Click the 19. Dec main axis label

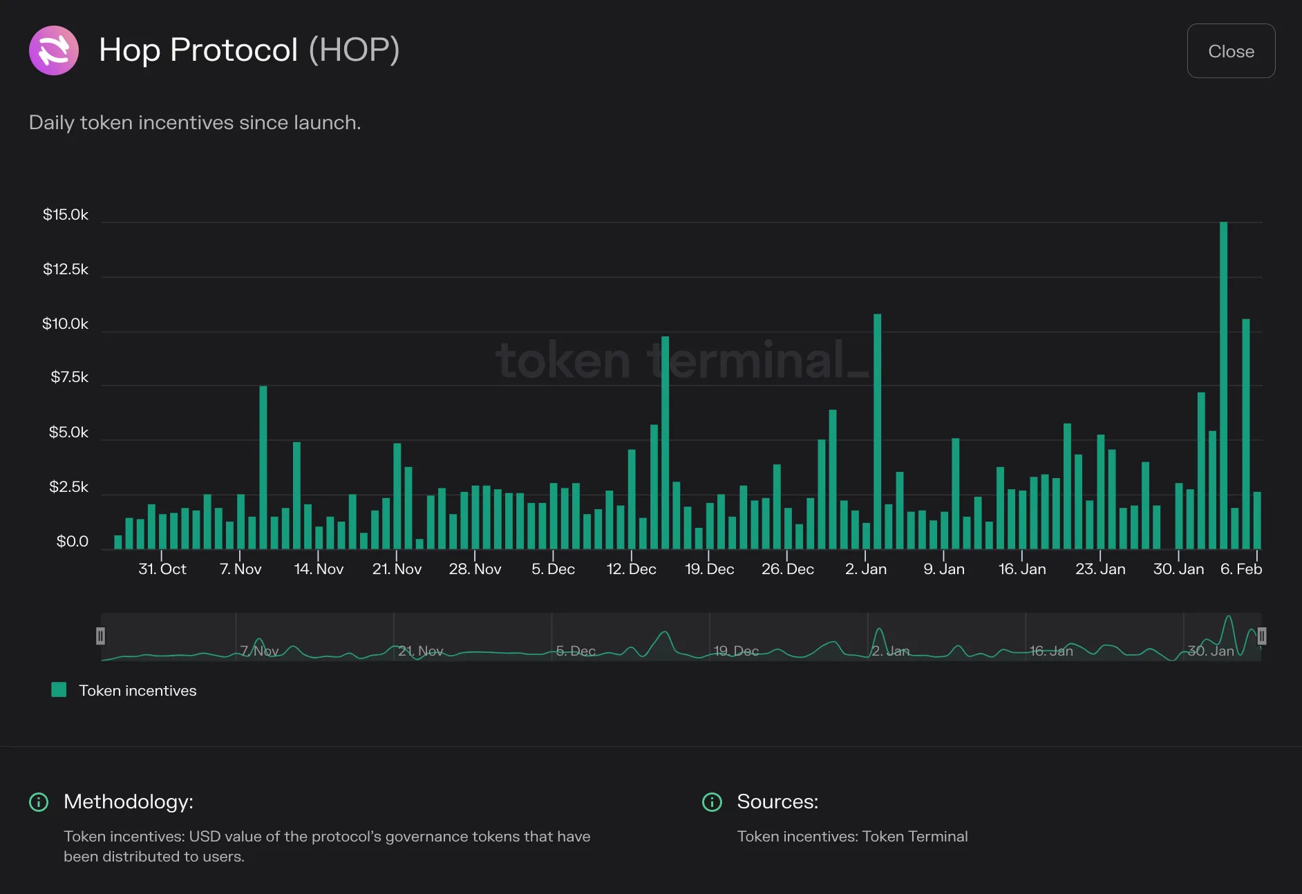coord(709,569)
